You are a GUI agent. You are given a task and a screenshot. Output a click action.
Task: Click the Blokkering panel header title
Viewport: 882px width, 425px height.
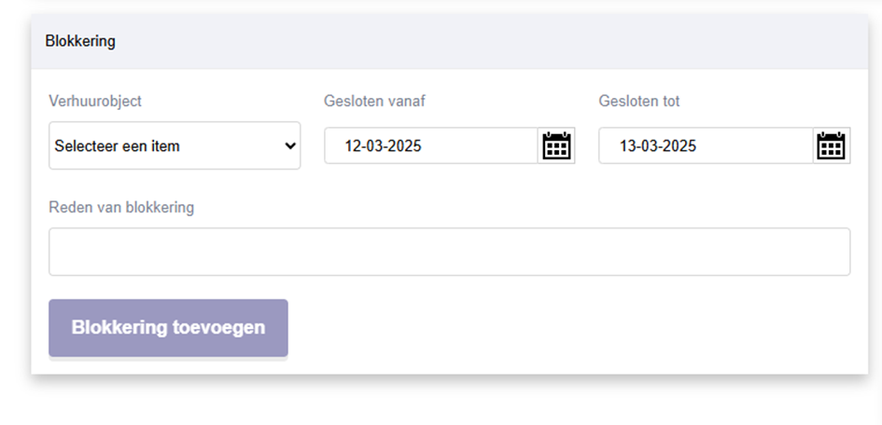coord(80,42)
